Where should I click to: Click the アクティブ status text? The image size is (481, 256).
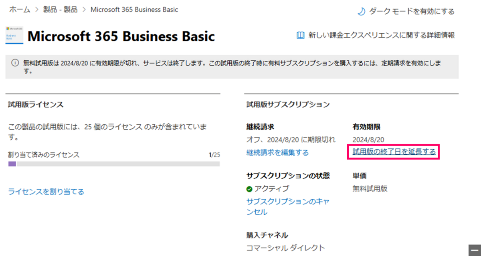coord(271,189)
